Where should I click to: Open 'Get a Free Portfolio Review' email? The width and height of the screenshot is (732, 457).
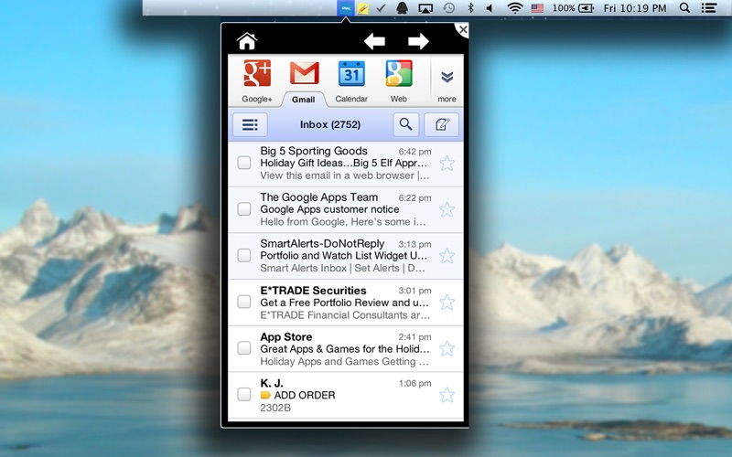(x=345, y=303)
